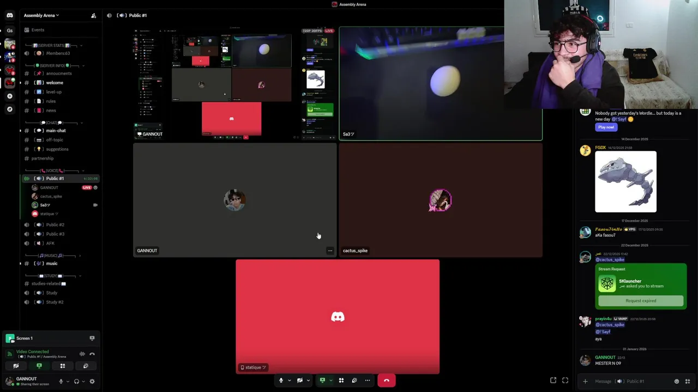Deafen with headphones icon in user panel
Screen dimensions: 698x392
click(x=76, y=382)
